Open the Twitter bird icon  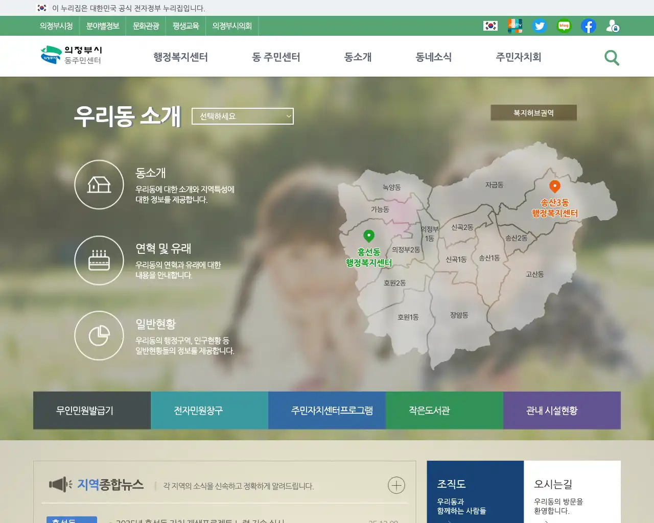540,26
